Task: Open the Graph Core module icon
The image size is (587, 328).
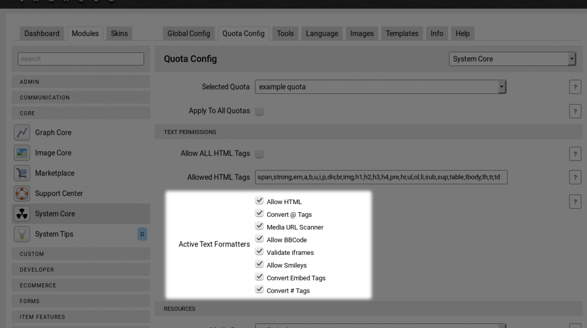Action: [x=22, y=132]
